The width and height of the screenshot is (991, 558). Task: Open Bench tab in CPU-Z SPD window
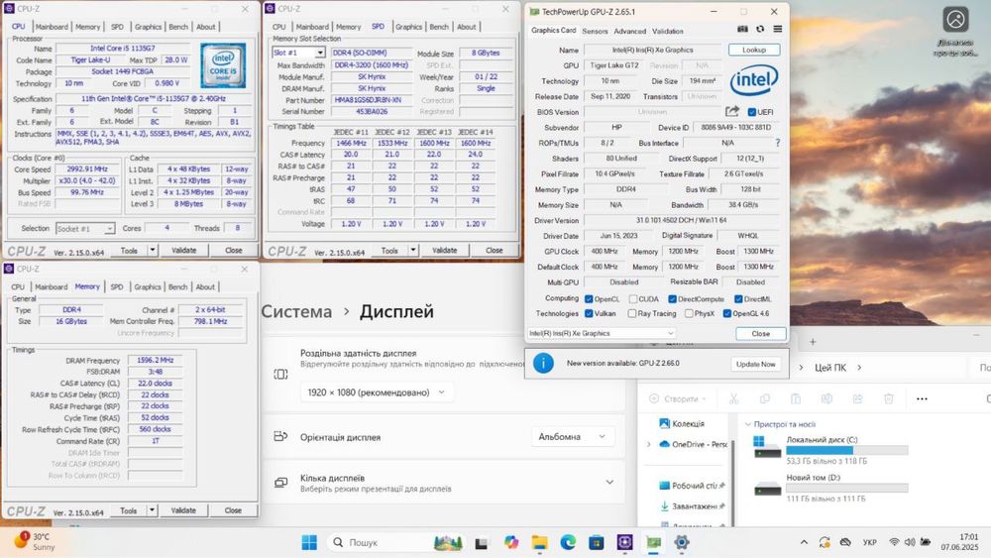coord(439,27)
